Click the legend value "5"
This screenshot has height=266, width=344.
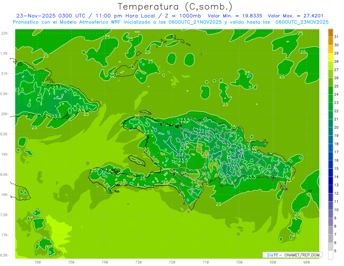(335, 251)
